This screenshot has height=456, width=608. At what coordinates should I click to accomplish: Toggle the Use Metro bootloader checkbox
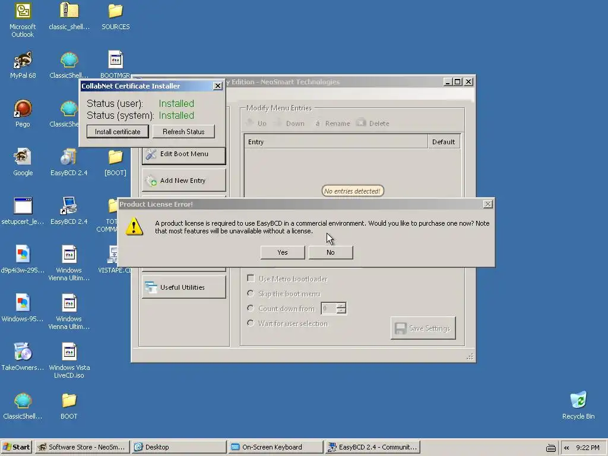[x=251, y=278]
